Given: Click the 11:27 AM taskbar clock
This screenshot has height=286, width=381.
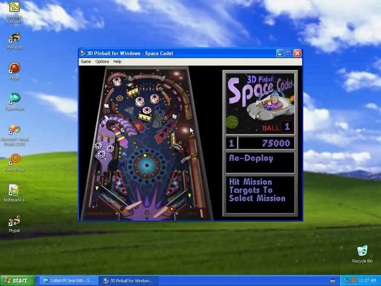Looking at the screenshot, I should point(367,280).
